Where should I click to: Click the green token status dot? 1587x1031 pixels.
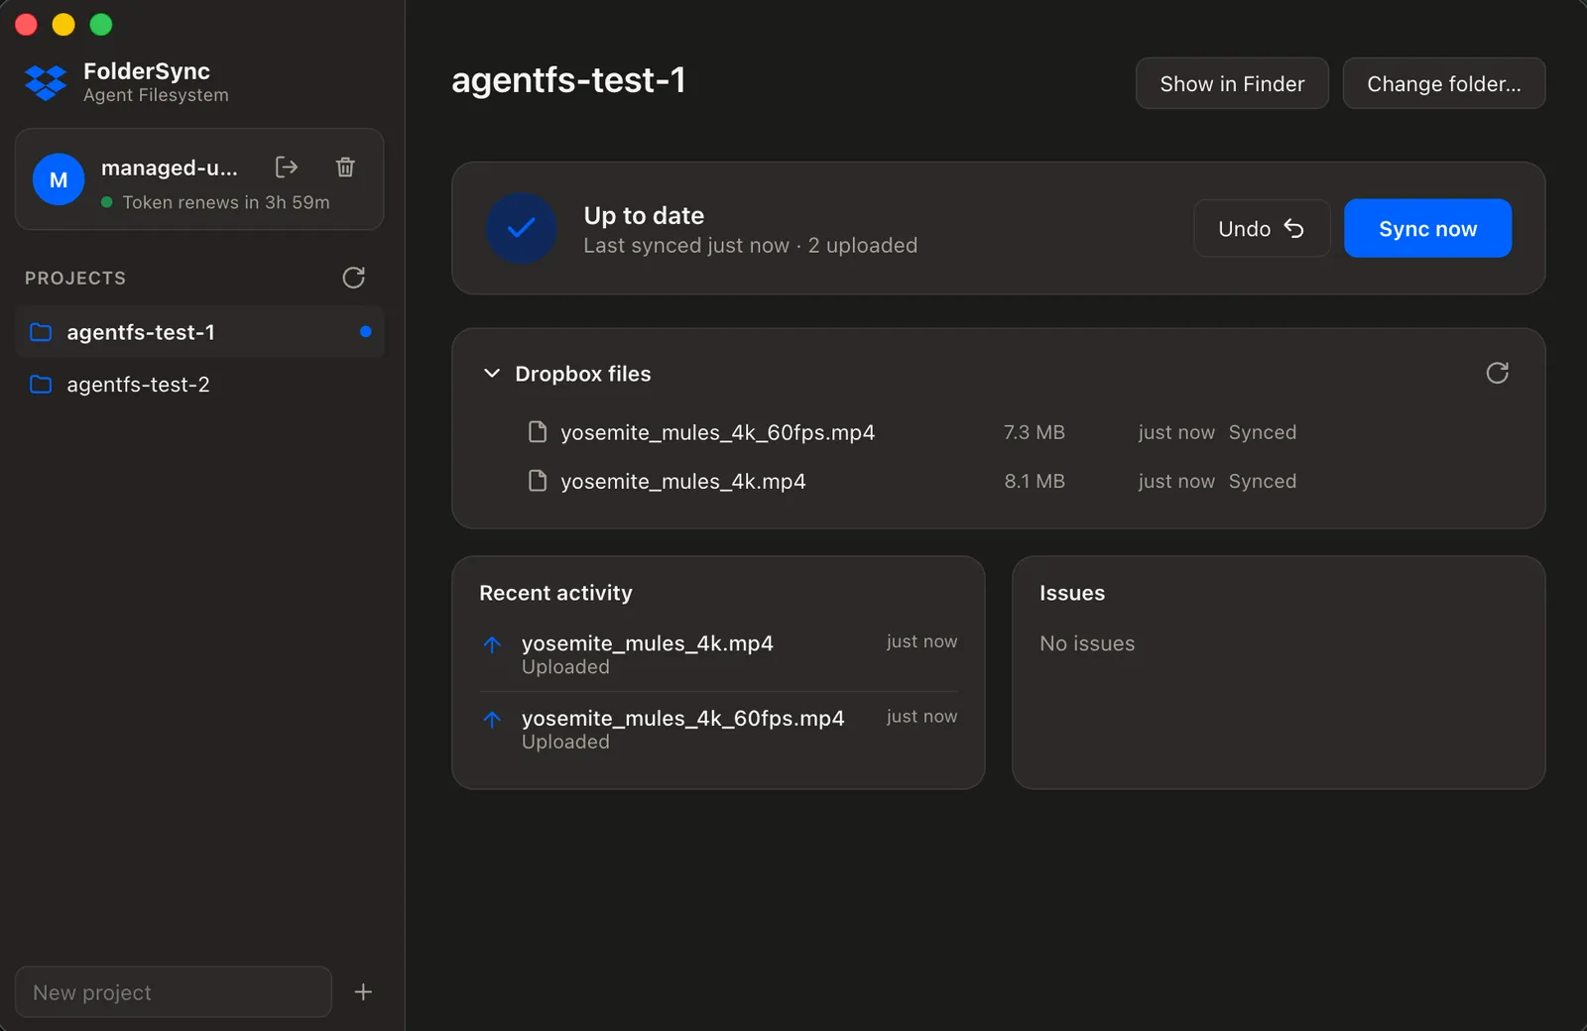(107, 202)
